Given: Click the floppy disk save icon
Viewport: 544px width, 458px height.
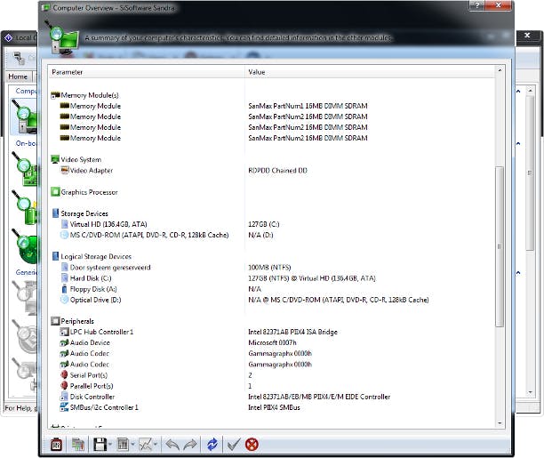Looking at the screenshot, I should 100,445.
